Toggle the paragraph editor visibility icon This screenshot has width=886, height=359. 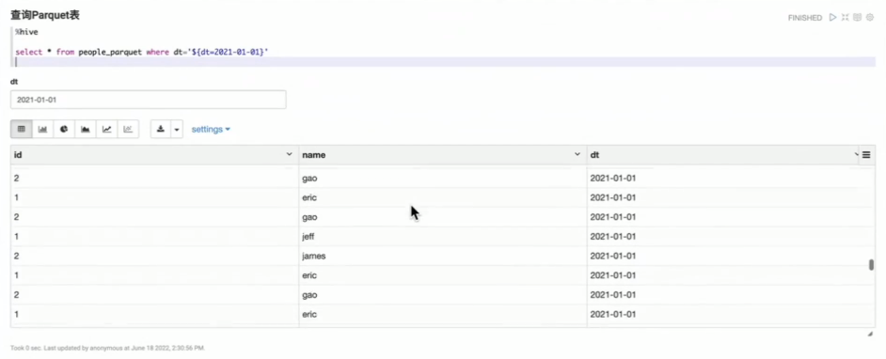845,18
